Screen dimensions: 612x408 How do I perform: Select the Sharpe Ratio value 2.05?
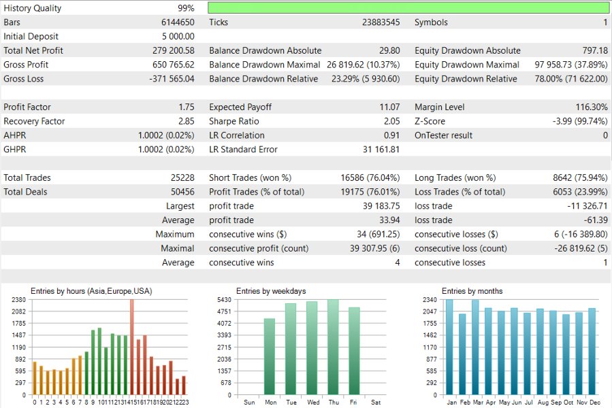(392, 121)
